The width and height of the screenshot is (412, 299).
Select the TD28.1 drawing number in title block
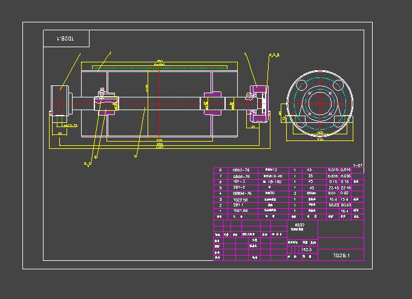(x=342, y=255)
